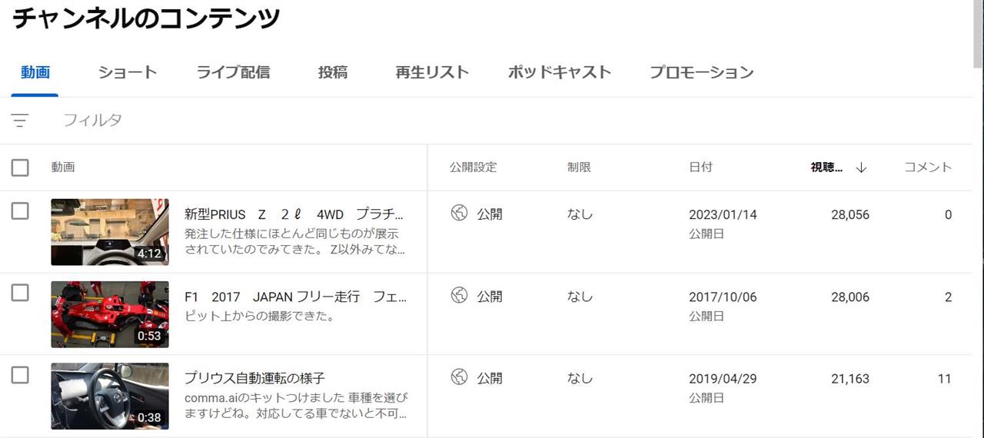Viewport: 984px width, 438px height.
Task: Open the F1 Ferrari pit video thumbnail
Action: pos(110,314)
